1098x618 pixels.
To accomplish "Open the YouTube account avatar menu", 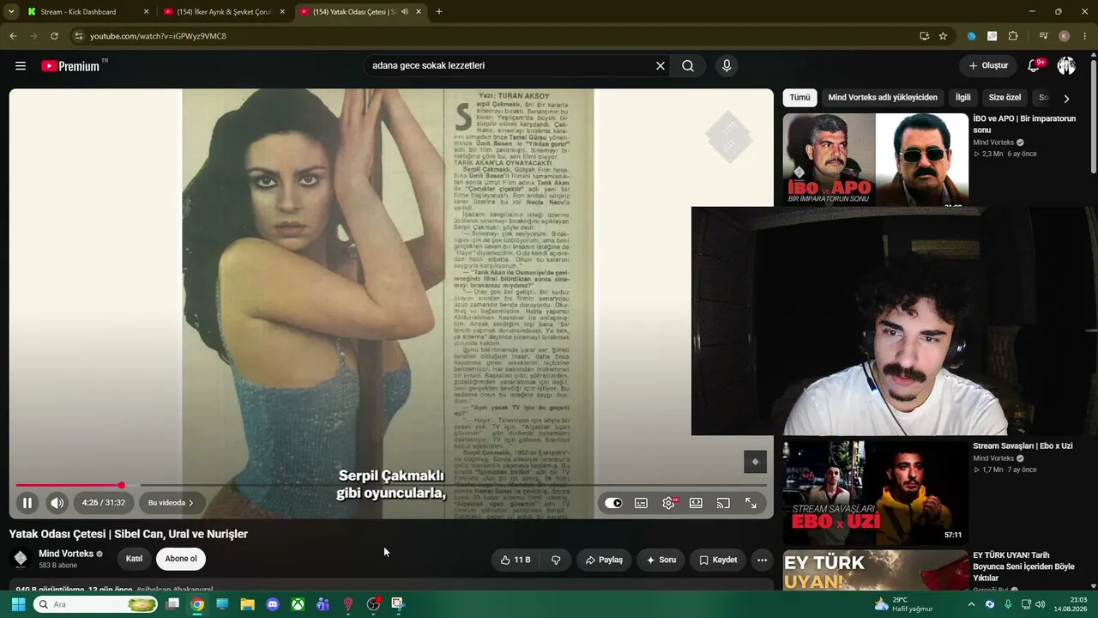I will 1066,66.
